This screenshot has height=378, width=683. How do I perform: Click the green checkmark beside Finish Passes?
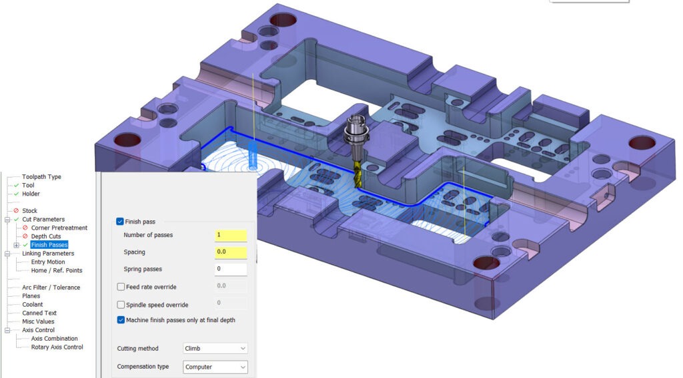25,245
